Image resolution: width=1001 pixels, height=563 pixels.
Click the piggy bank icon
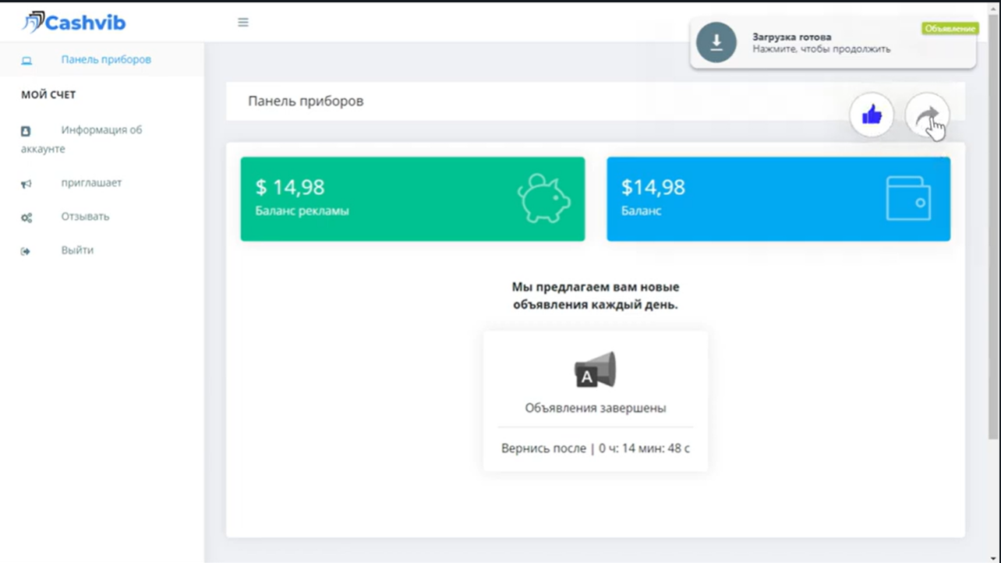pyautogui.click(x=543, y=198)
